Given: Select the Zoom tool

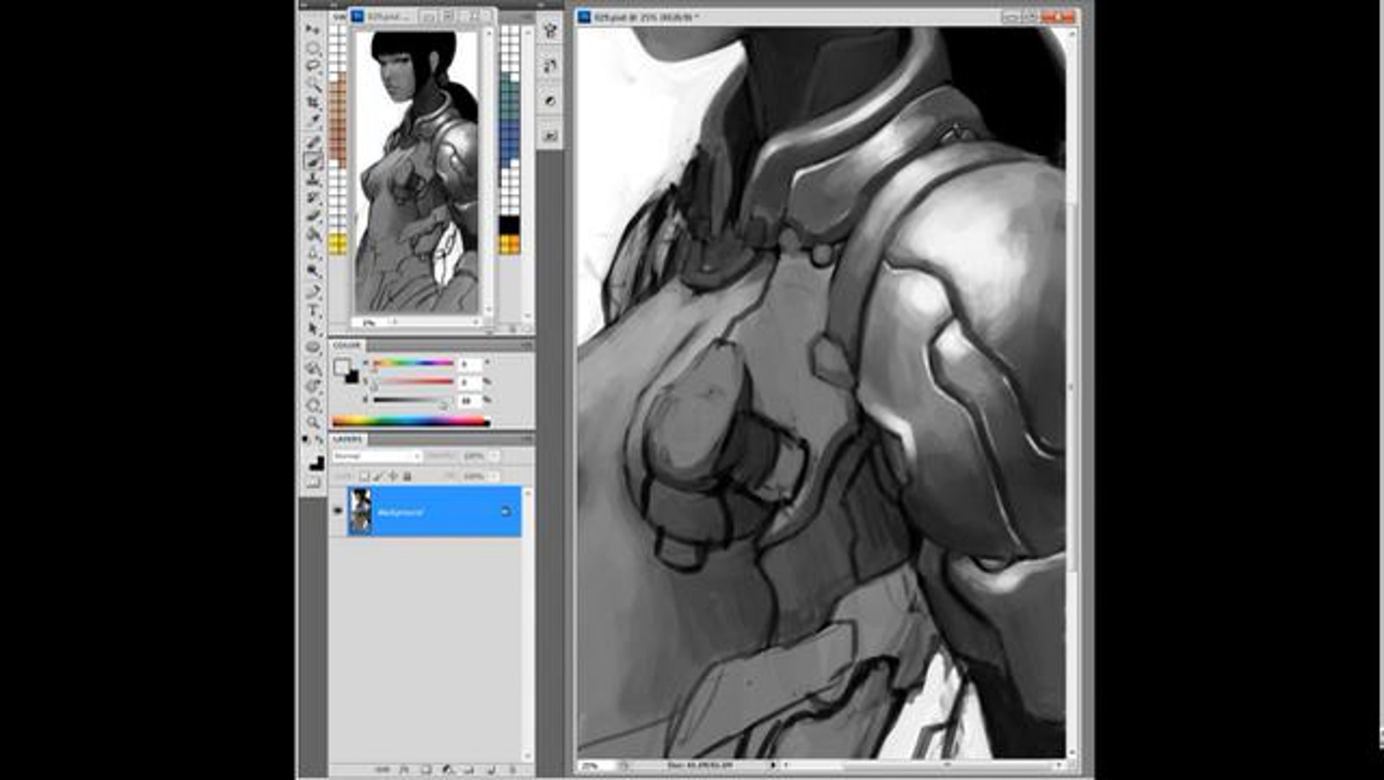Looking at the screenshot, I should (313, 422).
